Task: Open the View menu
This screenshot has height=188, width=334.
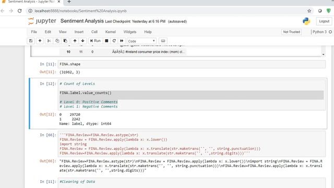Action: [63, 32]
